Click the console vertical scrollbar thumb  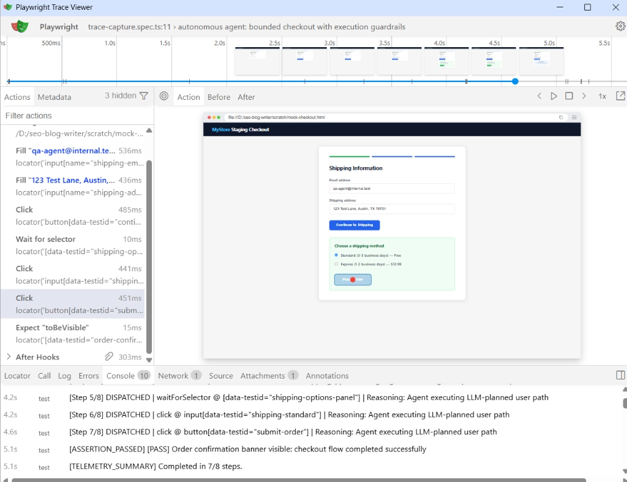coord(625,403)
